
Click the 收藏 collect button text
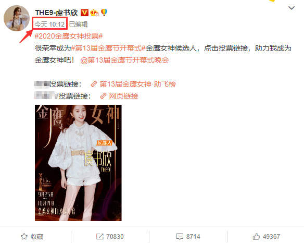37,237
